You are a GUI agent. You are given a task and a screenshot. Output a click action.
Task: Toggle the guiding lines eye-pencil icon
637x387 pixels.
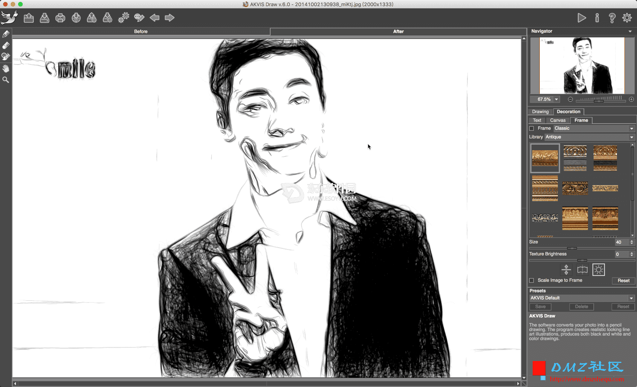[x=139, y=18]
